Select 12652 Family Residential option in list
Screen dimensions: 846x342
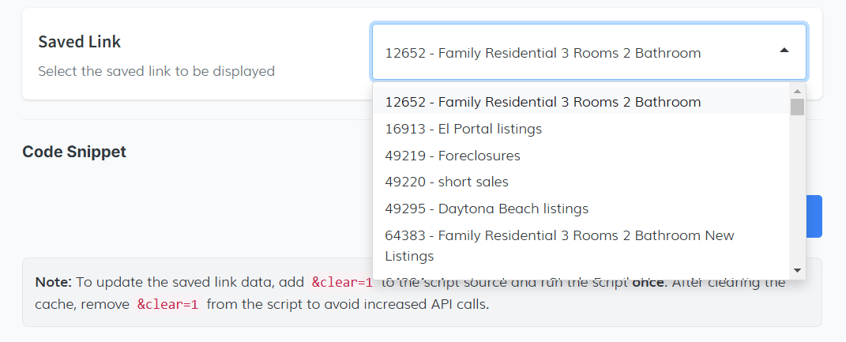click(543, 102)
